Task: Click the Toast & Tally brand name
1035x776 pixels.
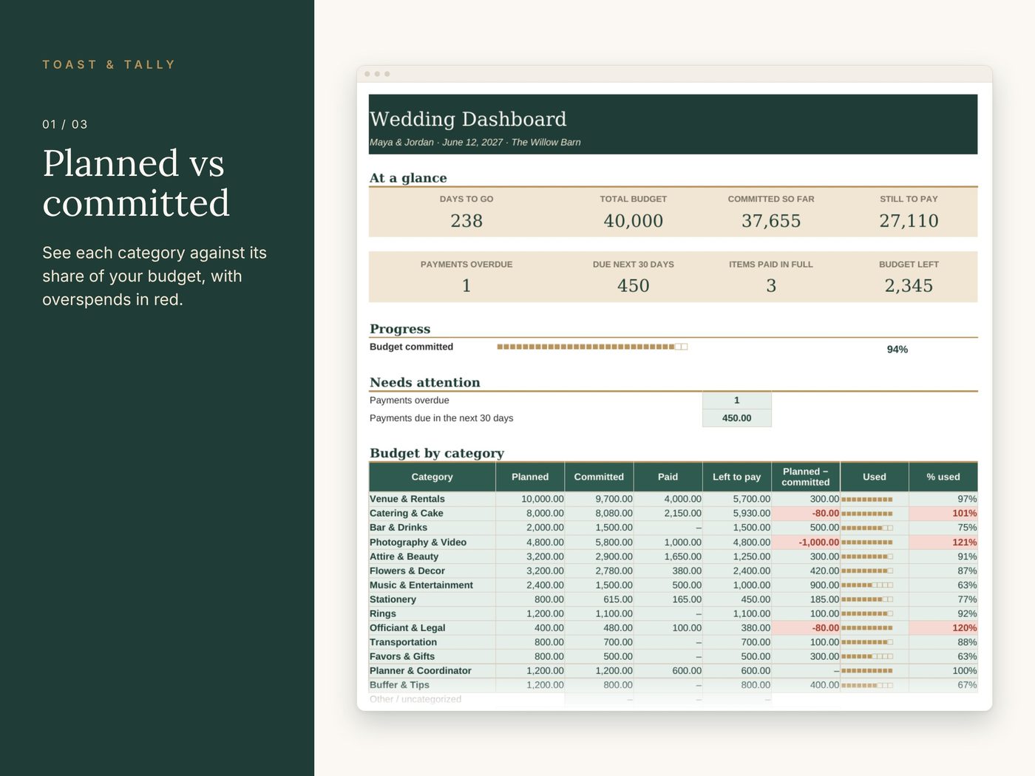Action: 109,65
